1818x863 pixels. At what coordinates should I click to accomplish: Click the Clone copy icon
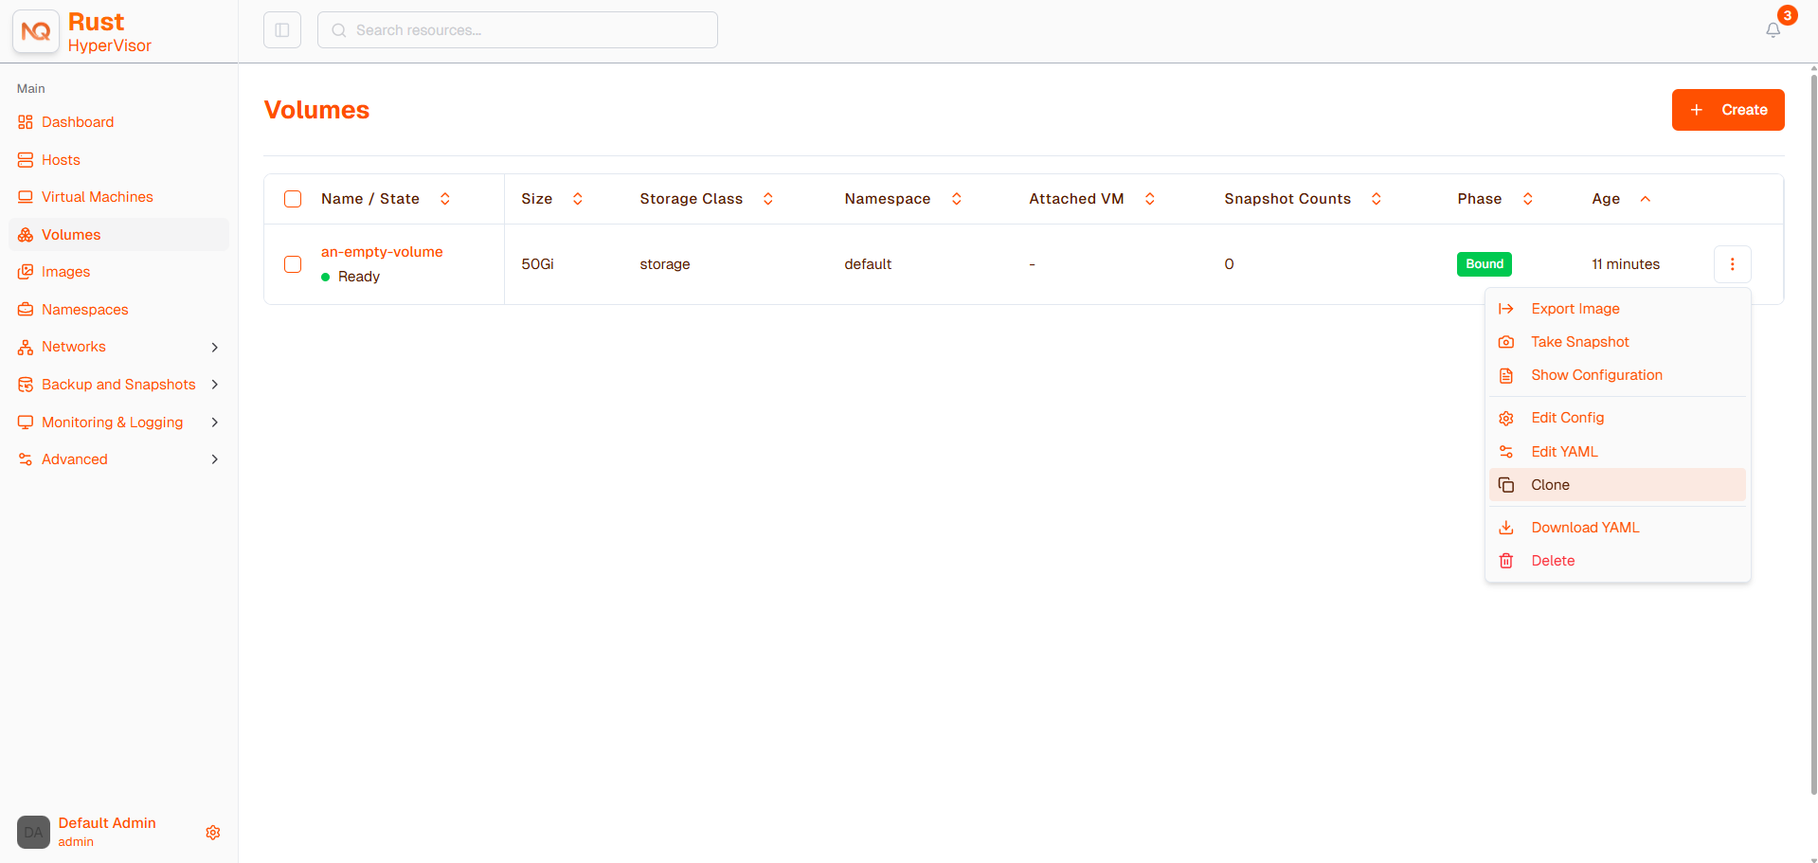(x=1506, y=485)
